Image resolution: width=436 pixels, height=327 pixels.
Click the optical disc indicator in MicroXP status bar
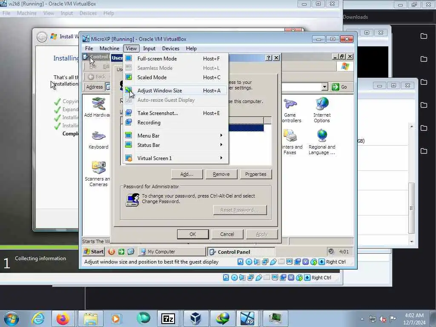click(249, 262)
